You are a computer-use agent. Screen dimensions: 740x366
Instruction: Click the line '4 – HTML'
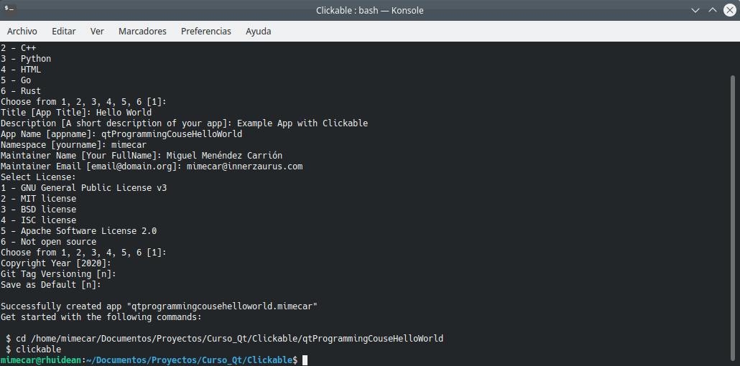tap(21, 70)
